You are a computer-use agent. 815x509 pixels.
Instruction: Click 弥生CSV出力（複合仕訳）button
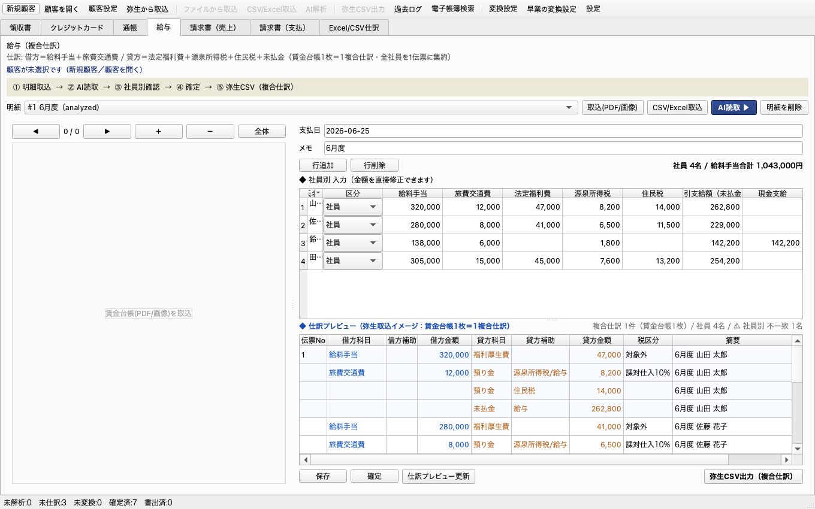tap(753, 476)
